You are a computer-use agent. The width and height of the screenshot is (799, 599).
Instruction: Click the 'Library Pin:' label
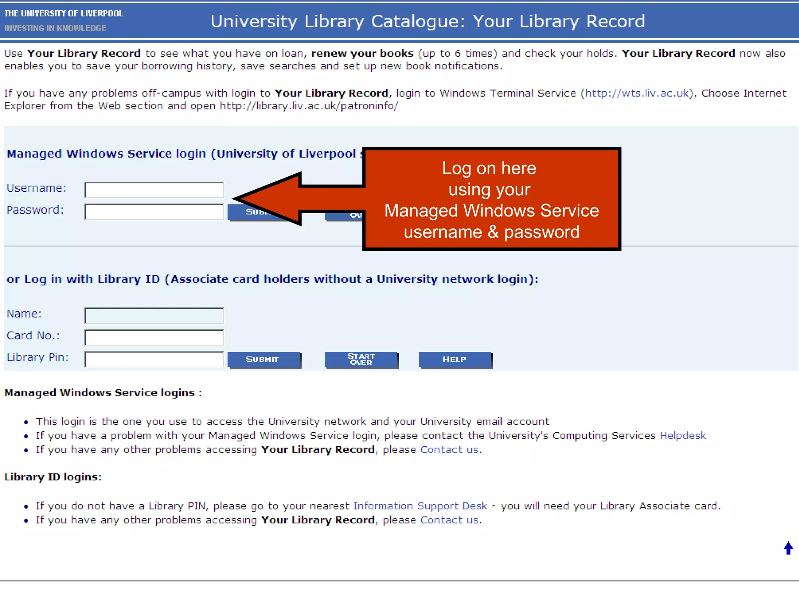tap(37, 357)
